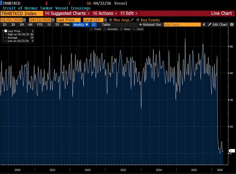Enable the Mov Avgs checkbox
The image size is (236, 174).
tap(110, 20)
